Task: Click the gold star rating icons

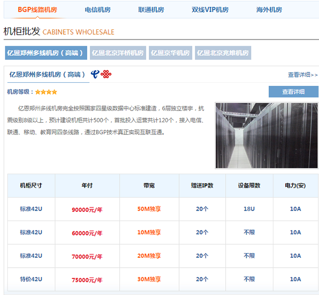Action: point(46,91)
